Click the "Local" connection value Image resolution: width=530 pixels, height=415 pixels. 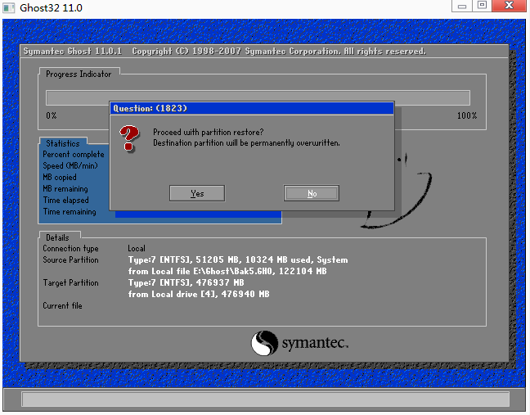point(137,249)
